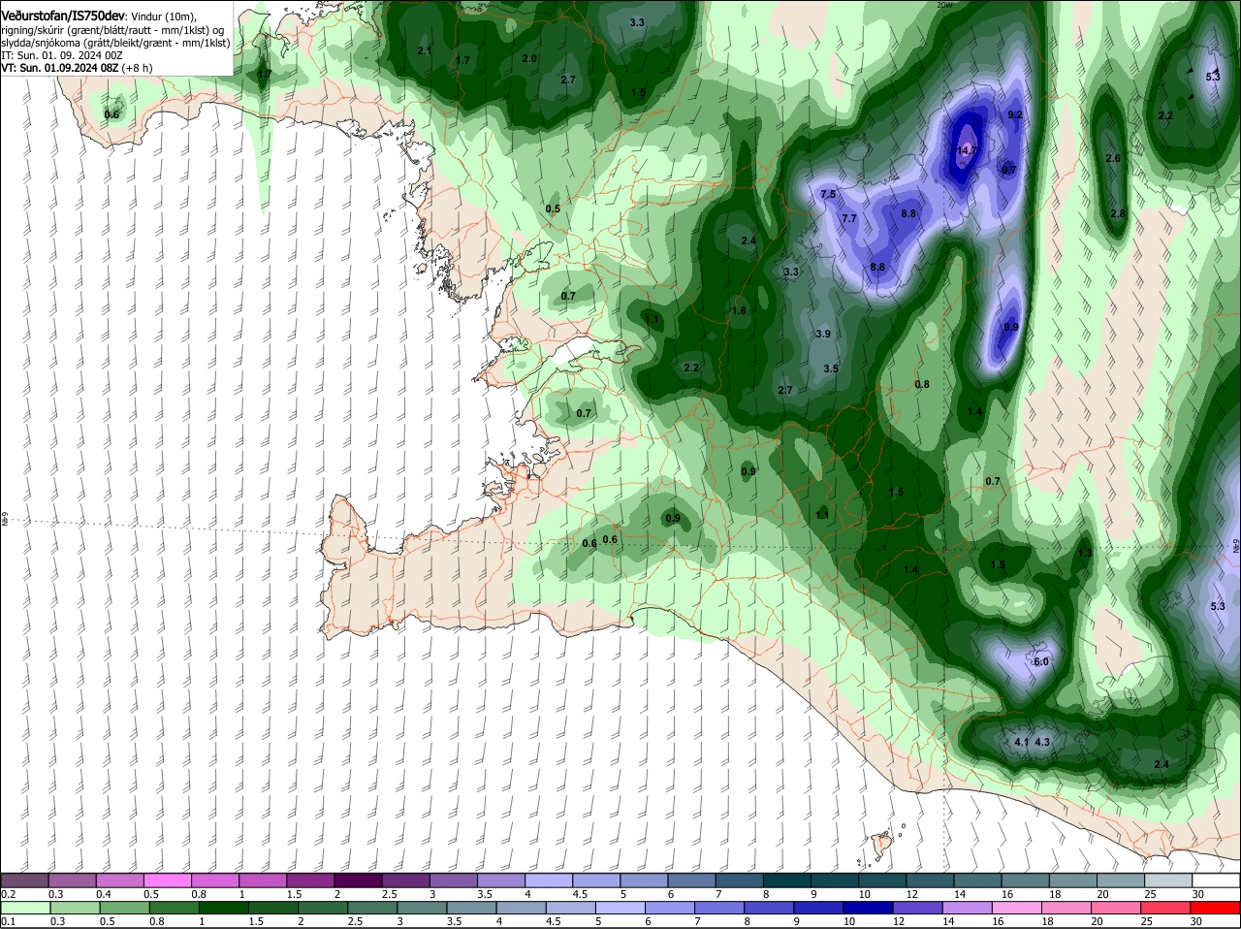1241x929 pixels.
Task: Click the 4.1 precipitation value
Action: tap(1021, 742)
